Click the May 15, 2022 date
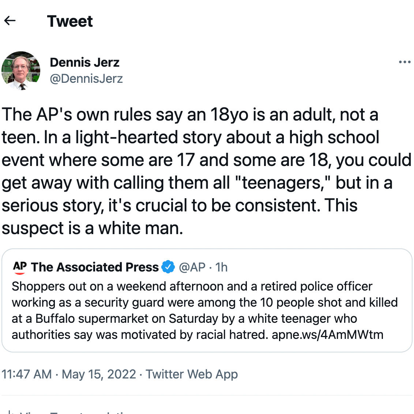The height and width of the screenshot is (414, 414). 99,374
